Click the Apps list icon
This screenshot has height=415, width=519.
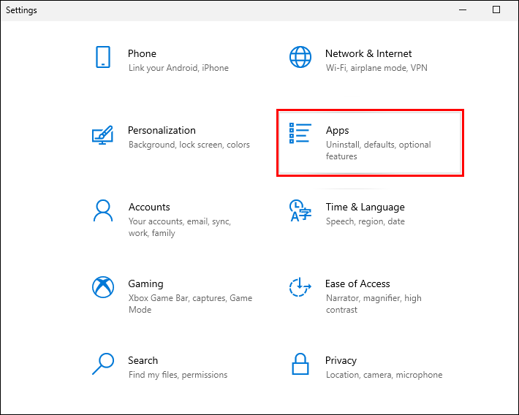coord(300,134)
